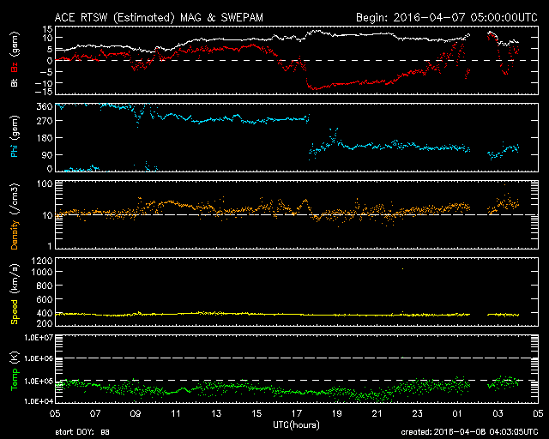Click the "-5" tick on the Bt Bz axis
Image resolution: width=549 pixels, height=439 pixels.
pyautogui.click(x=46, y=72)
